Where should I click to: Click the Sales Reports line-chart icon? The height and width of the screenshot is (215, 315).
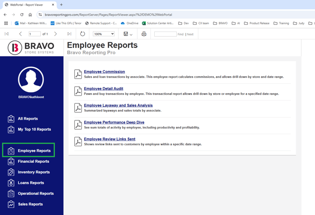(x=11, y=204)
